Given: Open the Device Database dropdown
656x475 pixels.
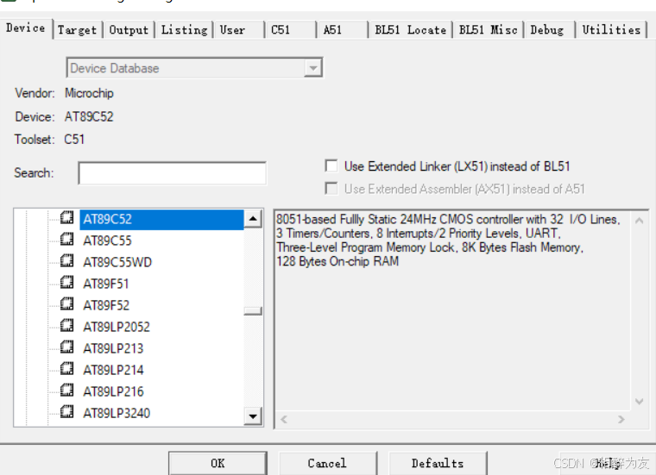Looking at the screenshot, I should coord(313,68).
